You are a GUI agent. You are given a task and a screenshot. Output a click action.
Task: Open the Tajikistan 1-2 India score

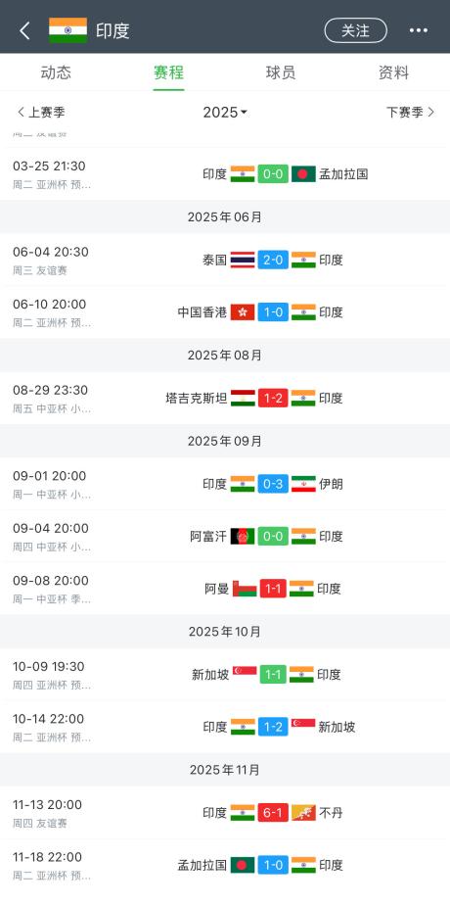[x=273, y=398]
